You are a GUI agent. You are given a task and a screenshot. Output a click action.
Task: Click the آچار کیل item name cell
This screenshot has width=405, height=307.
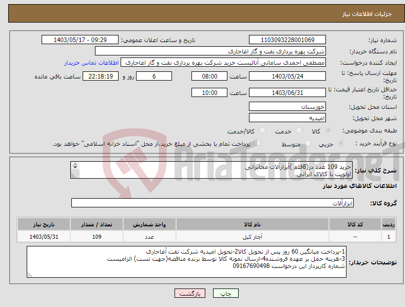253,237
